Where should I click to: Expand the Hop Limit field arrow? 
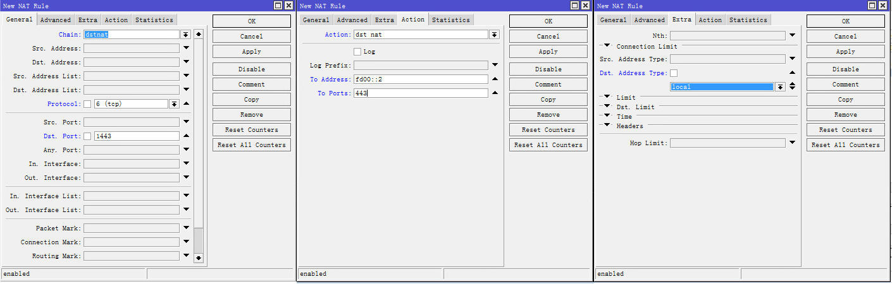[x=792, y=143]
